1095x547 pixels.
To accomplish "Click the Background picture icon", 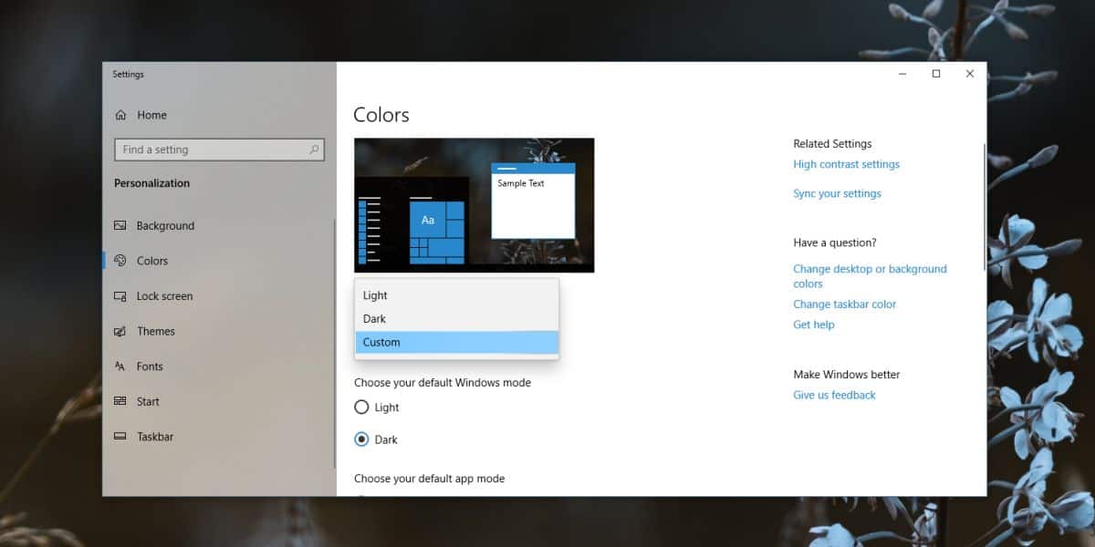I will point(120,226).
